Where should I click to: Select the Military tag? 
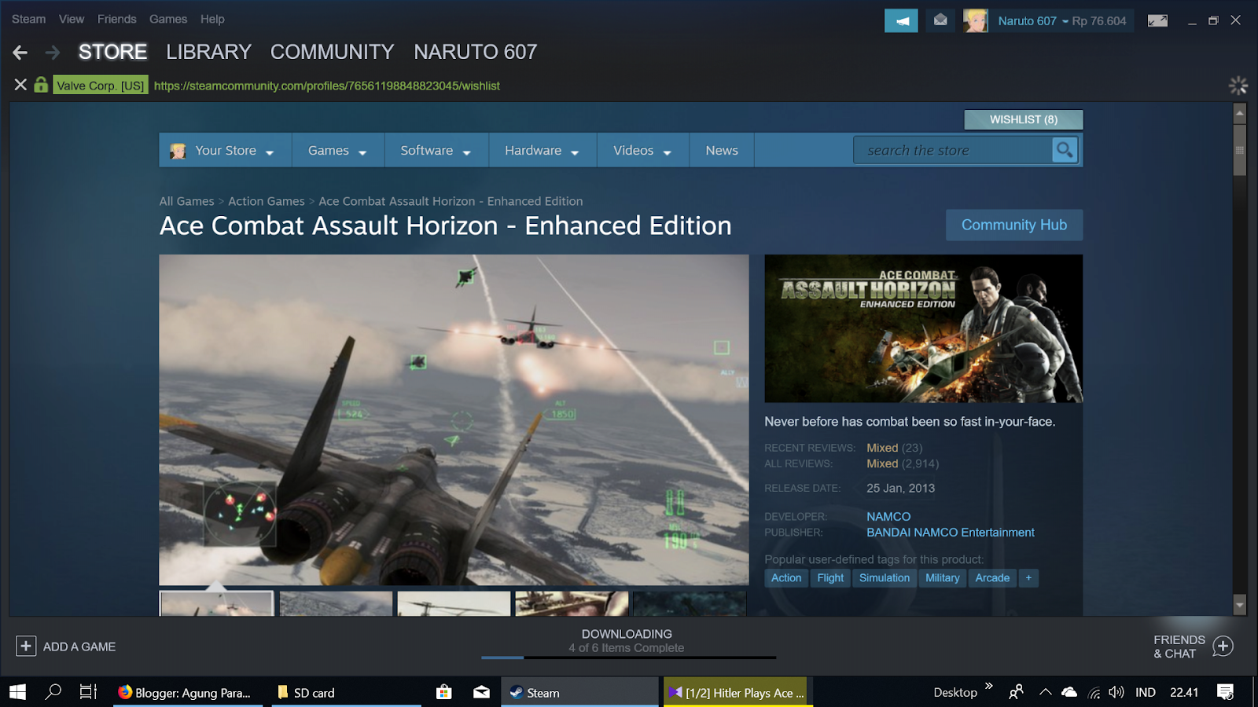[943, 578]
